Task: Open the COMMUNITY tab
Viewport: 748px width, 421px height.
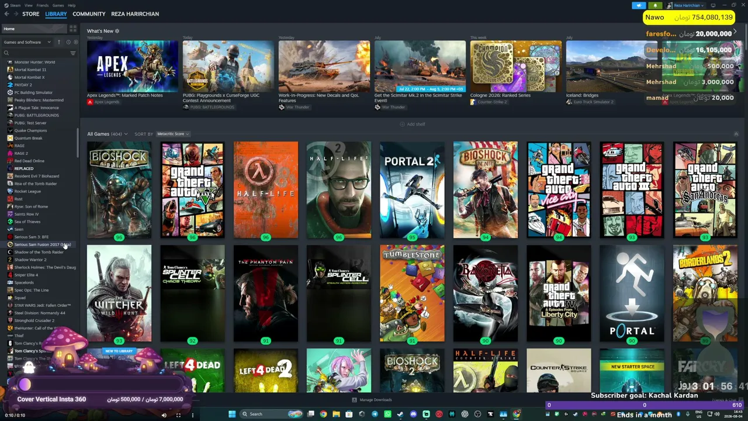Action: (89, 14)
